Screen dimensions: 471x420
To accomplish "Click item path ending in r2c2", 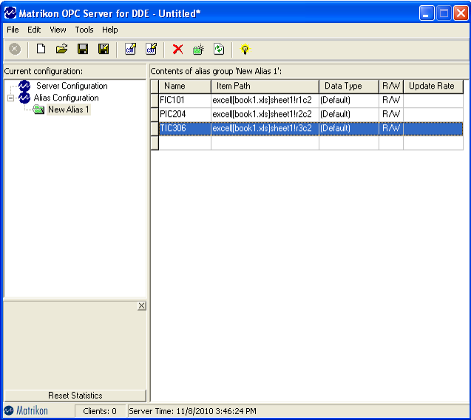I will point(265,114).
